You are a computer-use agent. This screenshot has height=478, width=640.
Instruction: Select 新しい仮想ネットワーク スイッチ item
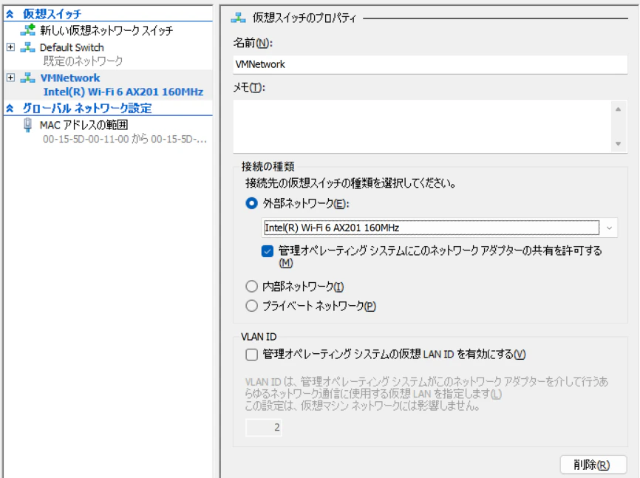pyautogui.click(x=106, y=30)
